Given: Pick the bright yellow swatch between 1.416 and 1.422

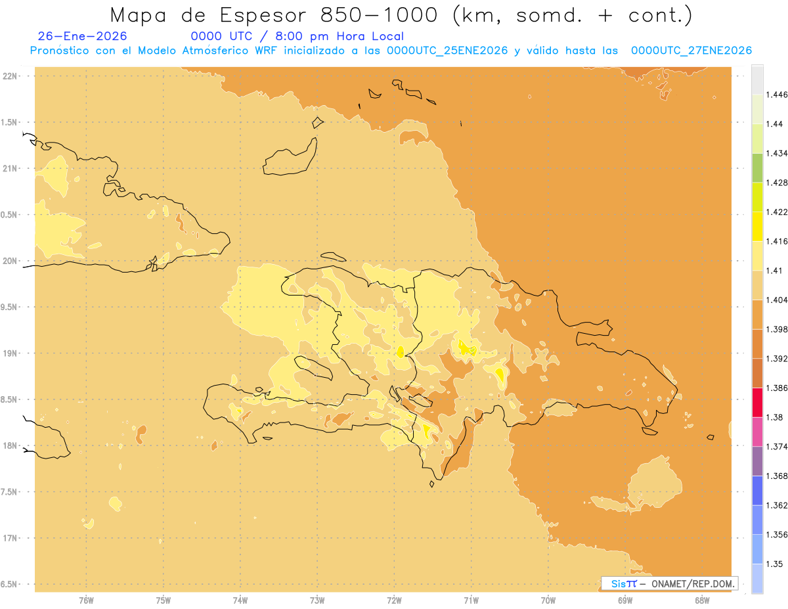Looking at the screenshot, I should (757, 227).
